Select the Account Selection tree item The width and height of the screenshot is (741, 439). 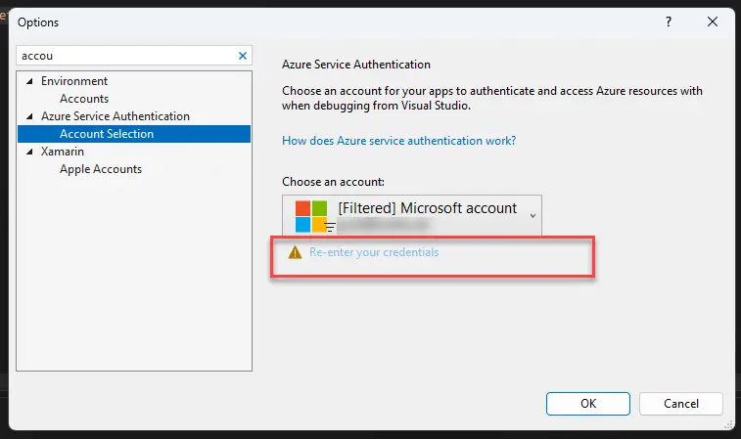106,134
